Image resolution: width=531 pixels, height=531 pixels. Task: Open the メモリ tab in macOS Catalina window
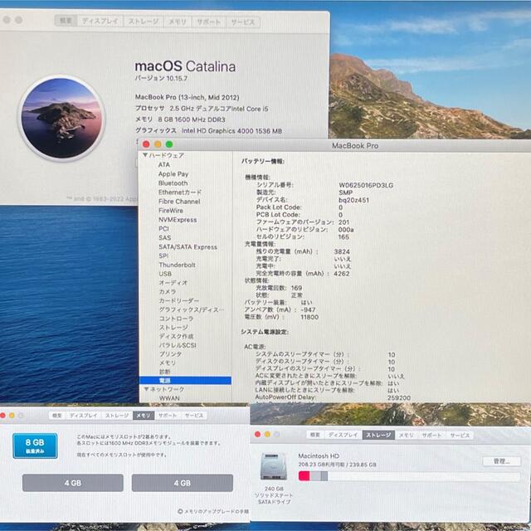(x=178, y=22)
